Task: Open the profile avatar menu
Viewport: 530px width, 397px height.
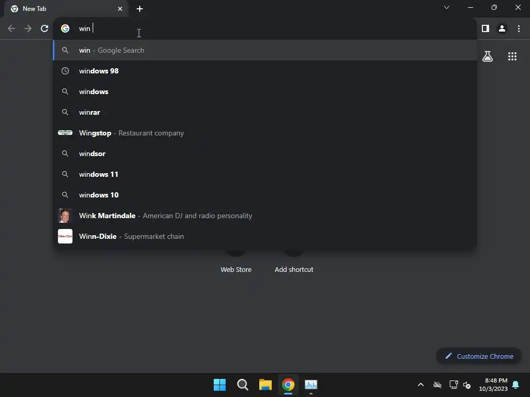Action: [x=502, y=29]
